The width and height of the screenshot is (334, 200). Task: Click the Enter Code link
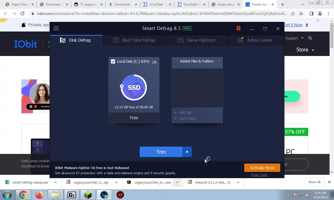pyautogui.click(x=259, y=175)
